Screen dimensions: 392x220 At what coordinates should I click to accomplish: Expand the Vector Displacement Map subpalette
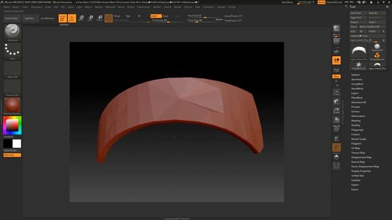pyautogui.click(x=365, y=166)
